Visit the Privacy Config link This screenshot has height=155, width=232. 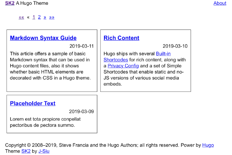coord(123,66)
